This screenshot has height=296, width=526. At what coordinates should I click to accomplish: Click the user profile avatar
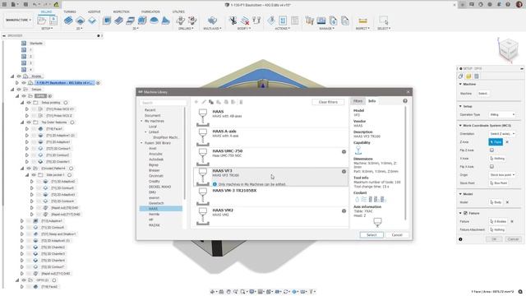(519, 4)
